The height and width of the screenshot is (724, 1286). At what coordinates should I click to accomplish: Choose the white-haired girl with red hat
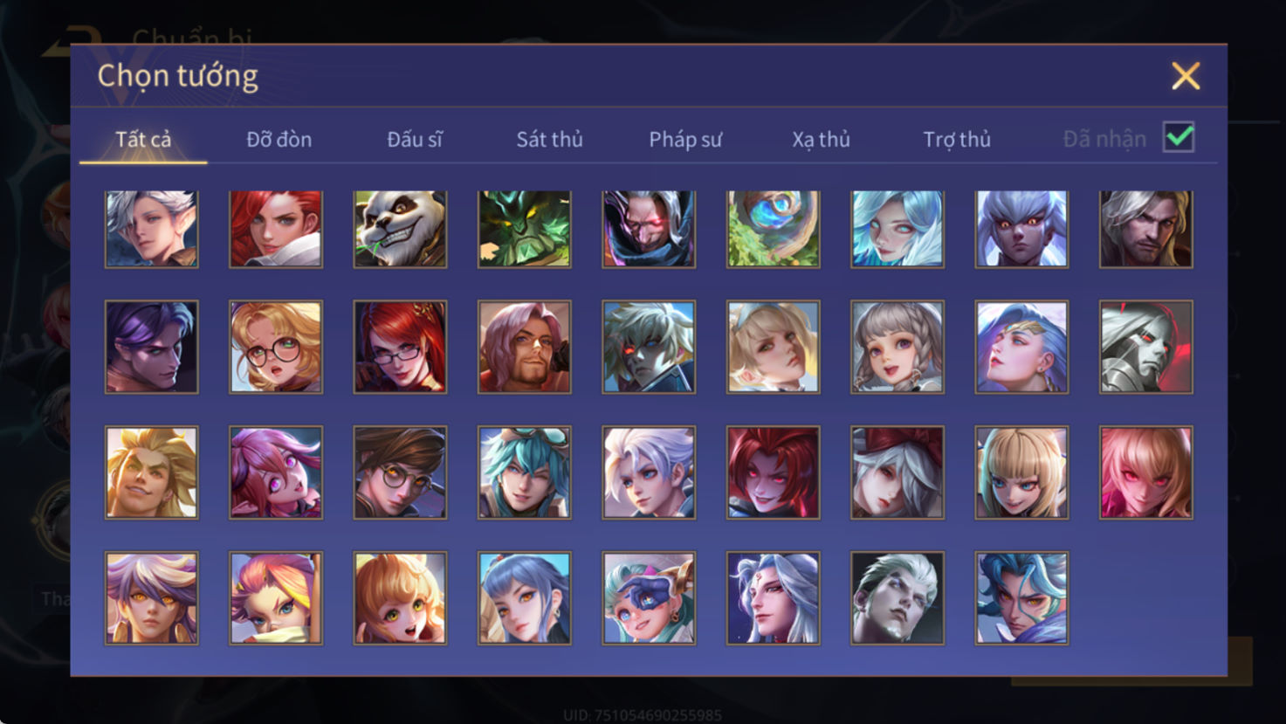(x=897, y=472)
